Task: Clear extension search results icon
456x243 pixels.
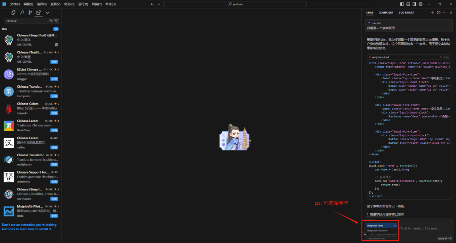Action: [51, 21]
